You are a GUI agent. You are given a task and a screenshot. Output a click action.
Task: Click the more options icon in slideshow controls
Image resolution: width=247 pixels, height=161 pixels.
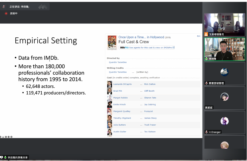click(x=9, y=137)
